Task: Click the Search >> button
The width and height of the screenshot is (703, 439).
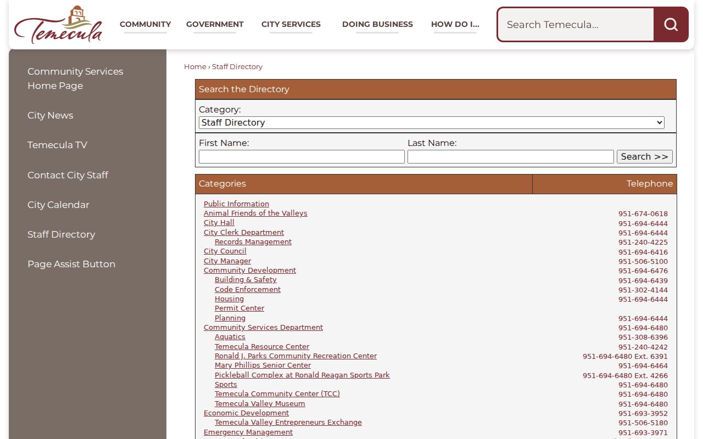Action: pyautogui.click(x=644, y=156)
